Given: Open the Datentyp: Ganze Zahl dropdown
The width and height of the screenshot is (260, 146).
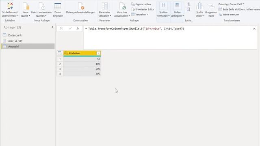Looking at the screenshot, I should pyautogui.click(x=231, y=4).
